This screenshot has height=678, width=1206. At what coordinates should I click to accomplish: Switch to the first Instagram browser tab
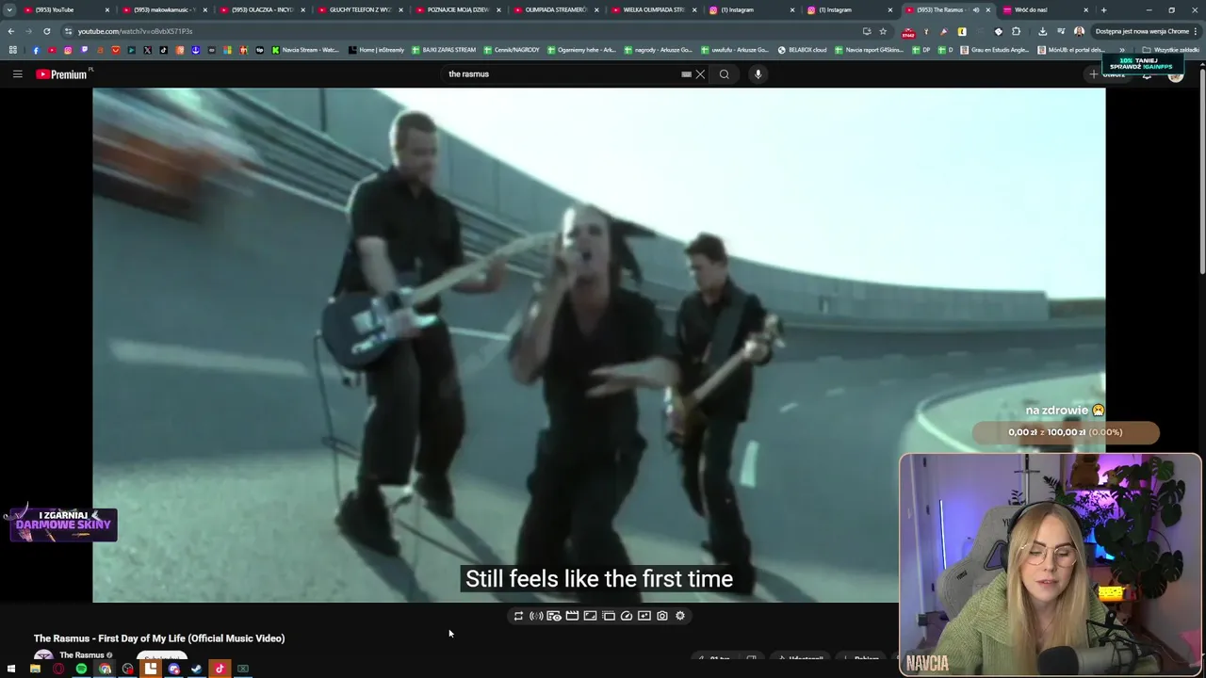(x=752, y=10)
